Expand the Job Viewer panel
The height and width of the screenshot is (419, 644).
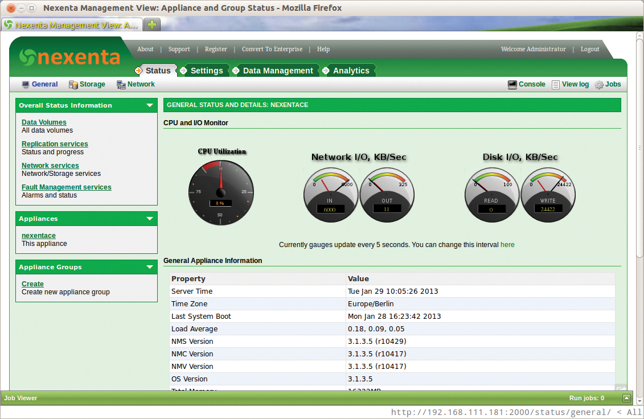(x=626, y=398)
